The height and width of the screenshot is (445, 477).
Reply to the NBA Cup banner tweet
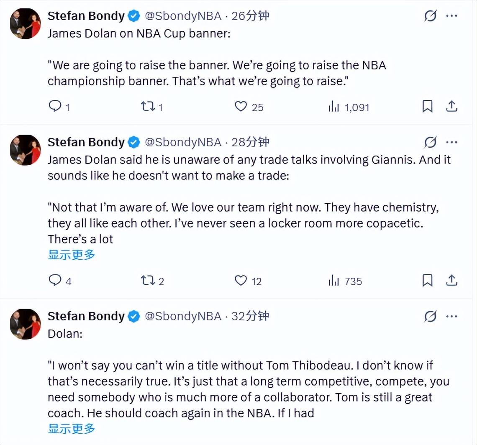[x=55, y=107]
